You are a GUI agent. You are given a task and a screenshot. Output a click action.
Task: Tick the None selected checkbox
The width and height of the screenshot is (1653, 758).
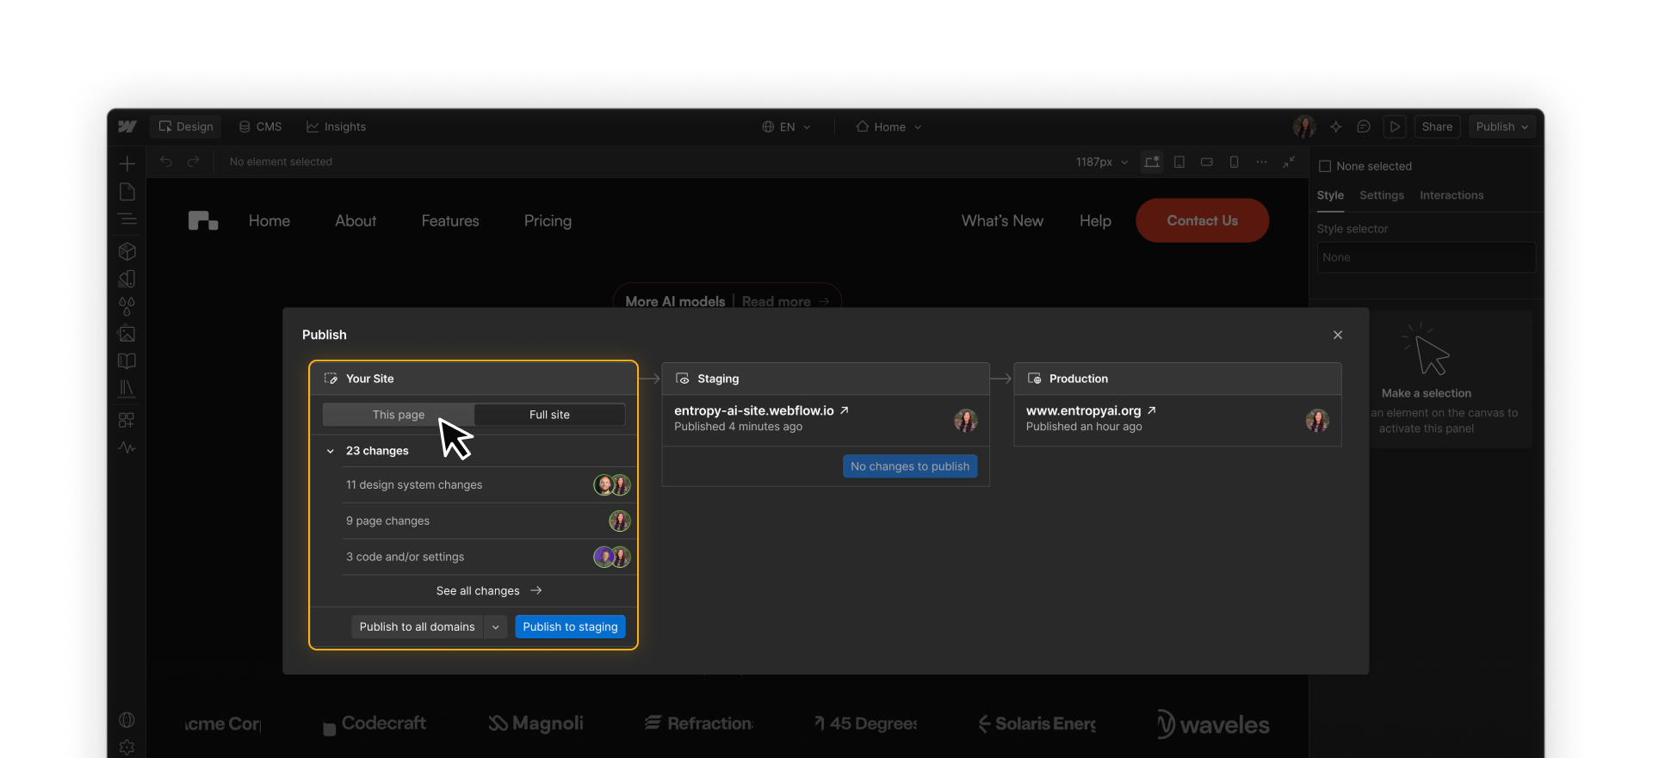(x=1326, y=166)
